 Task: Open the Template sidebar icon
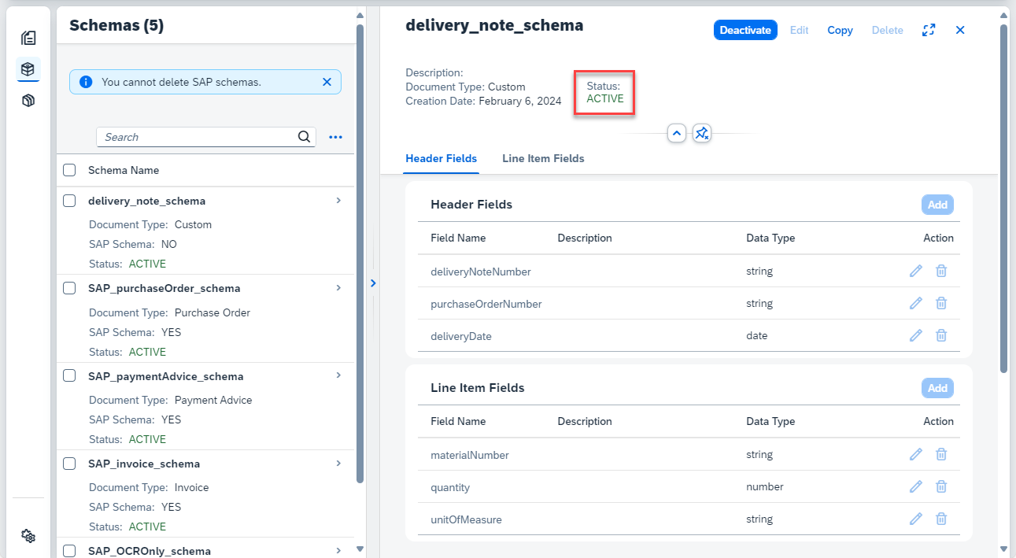point(28,101)
